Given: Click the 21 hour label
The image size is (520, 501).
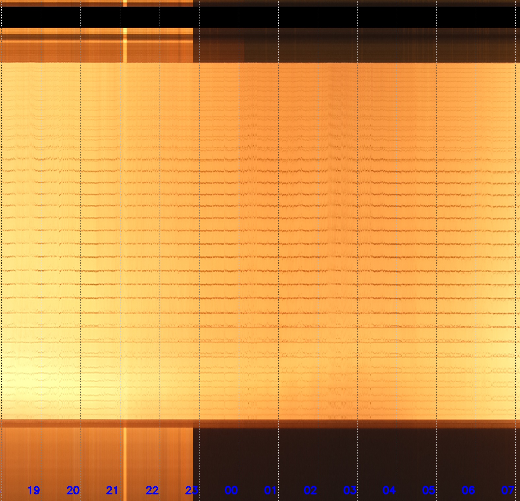Looking at the screenshot, I should pos(112,490).
